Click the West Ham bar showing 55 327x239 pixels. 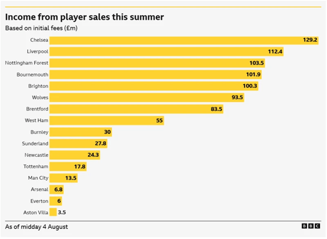107,121
